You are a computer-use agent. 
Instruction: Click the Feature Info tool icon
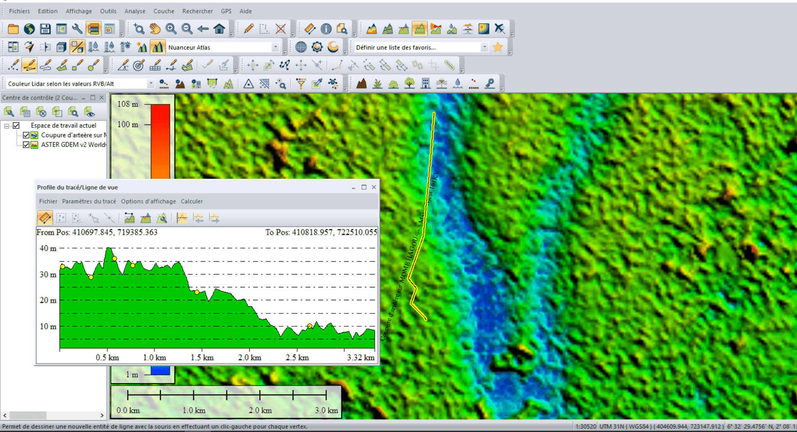tap(326, 29)
